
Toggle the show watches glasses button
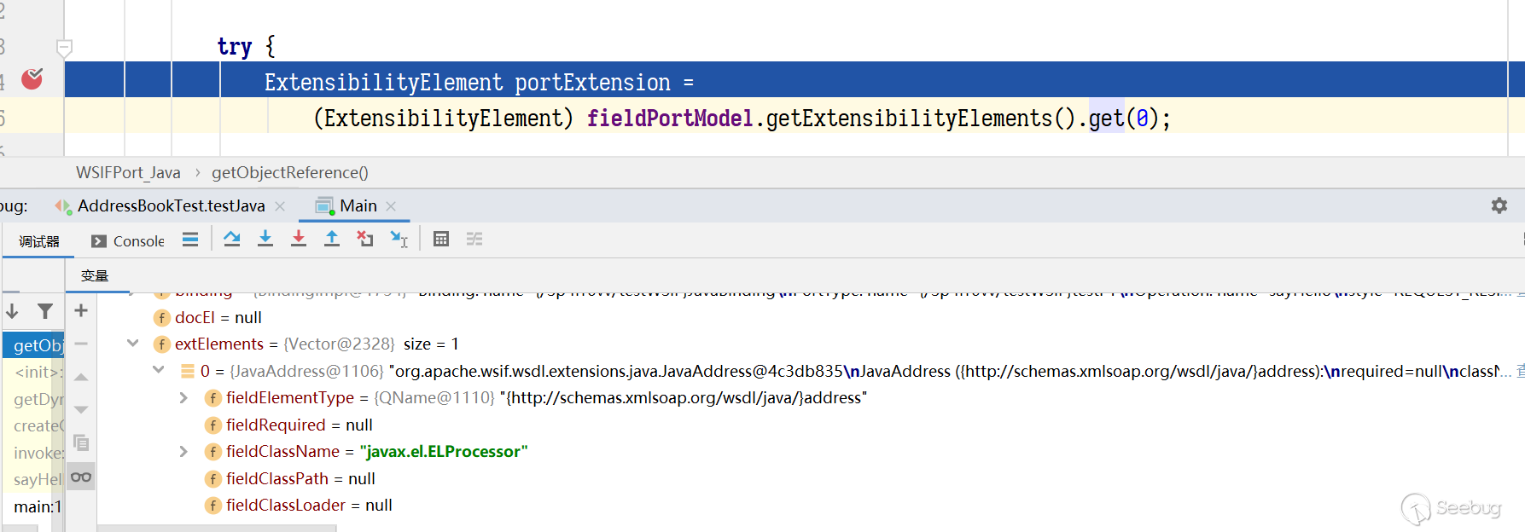(81, 477)
